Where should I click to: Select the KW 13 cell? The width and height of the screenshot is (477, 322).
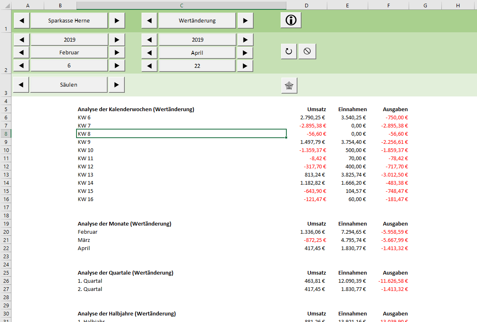click(181, 174)
